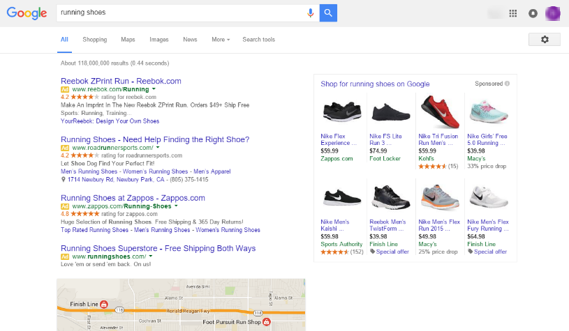This screenshot has width=569, height=331.
Task: Expand dropdown arrow next to runningshoes.com URL
Action: 151,256
